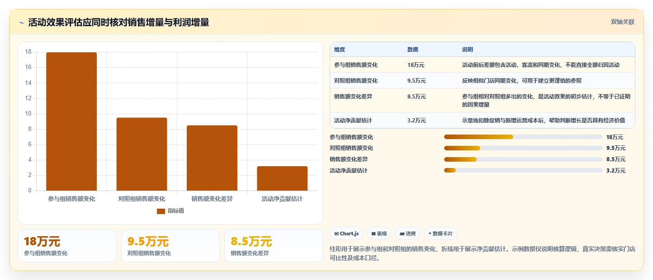Click the 18 y-axis tick label

(x=28, y=52)
